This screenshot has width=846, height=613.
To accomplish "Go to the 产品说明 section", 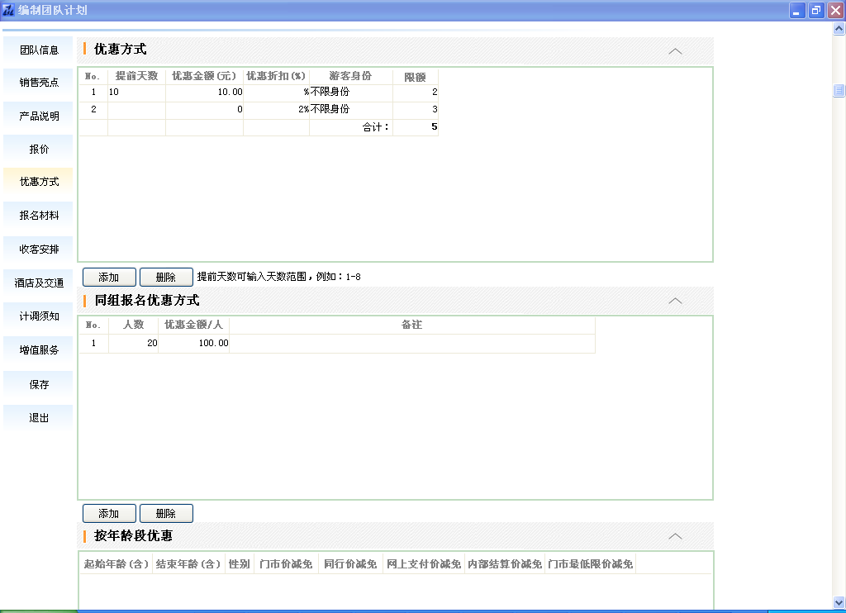I will click(39, 116).
